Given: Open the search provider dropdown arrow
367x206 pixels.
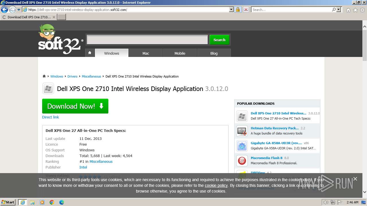Looking at the screenshot, I should pyautogui.click(x=339, y=9).
